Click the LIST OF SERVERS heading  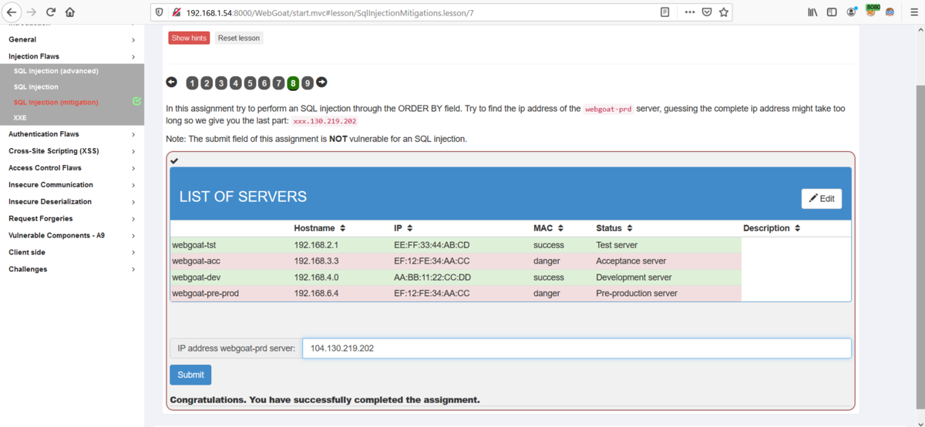(243, 197)
